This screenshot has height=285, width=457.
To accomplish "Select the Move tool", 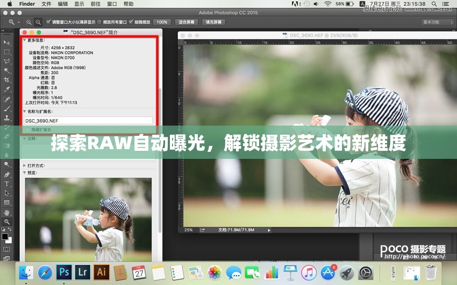I will pos(6,42).
